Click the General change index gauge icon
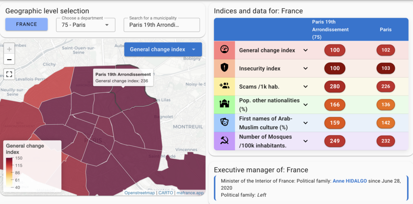This screenshot has width=413, height=204. [224, 50]
